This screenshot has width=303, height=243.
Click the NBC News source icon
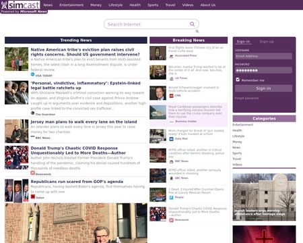click(x=171, y=161)
